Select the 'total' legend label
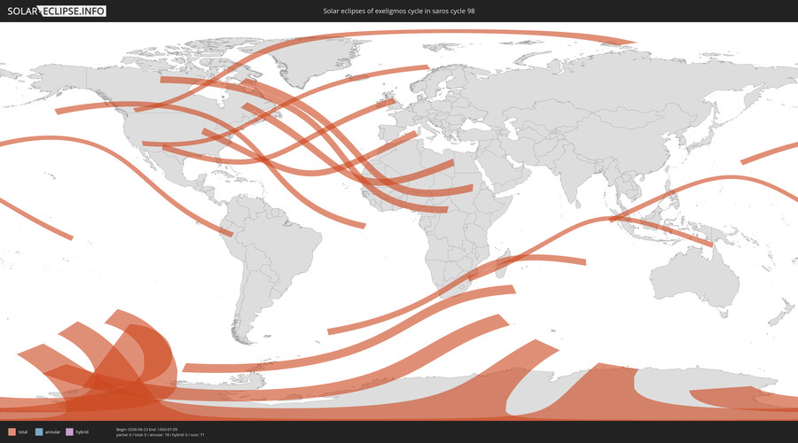 pyautogui.click(x=23, y=431)
